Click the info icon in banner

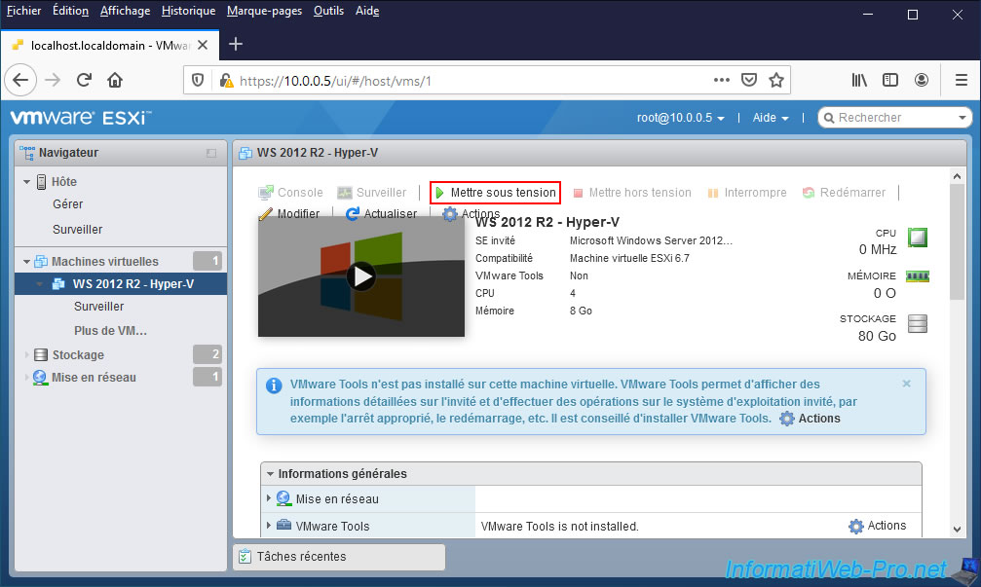[274, 385]
